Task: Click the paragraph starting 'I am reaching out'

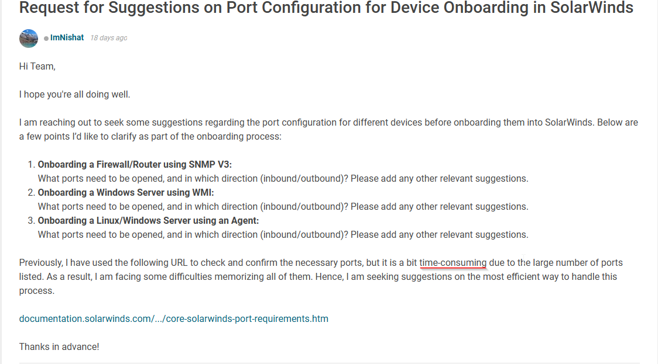Action: [x=328, y=130]
